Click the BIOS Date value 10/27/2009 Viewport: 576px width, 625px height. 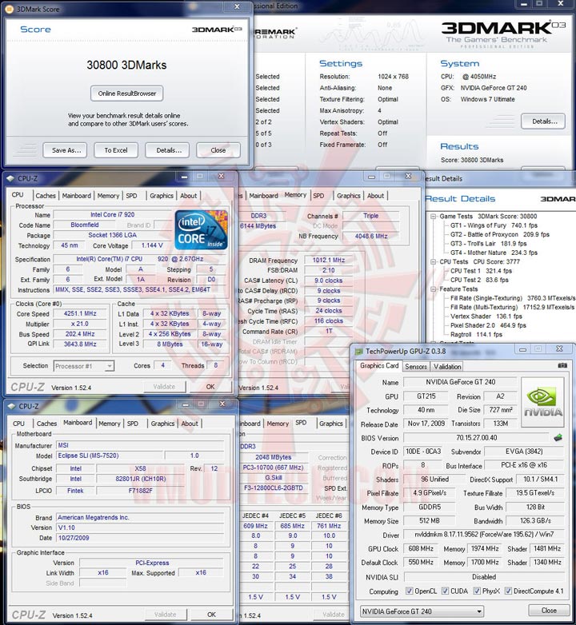[140, 538]
